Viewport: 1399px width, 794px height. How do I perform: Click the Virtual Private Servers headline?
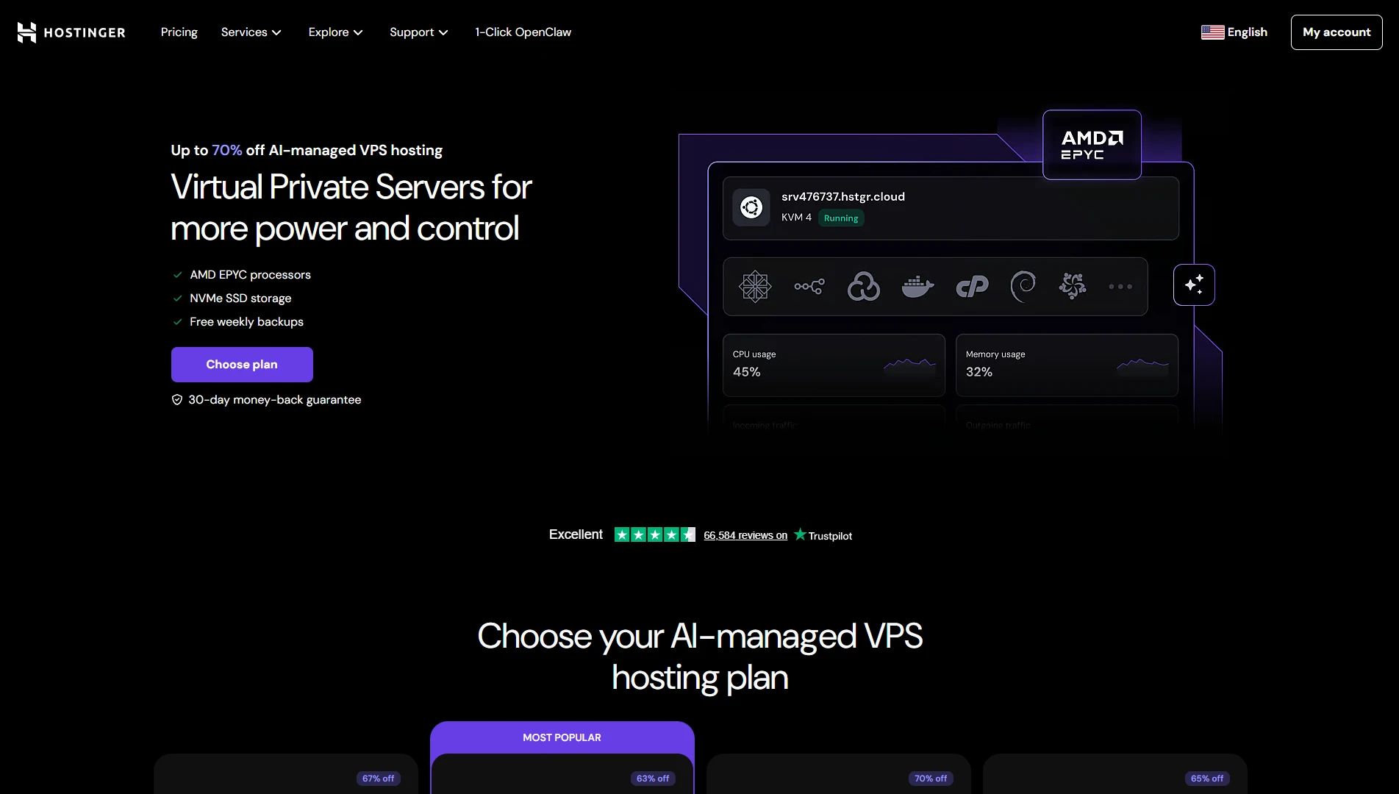[351, 207]
